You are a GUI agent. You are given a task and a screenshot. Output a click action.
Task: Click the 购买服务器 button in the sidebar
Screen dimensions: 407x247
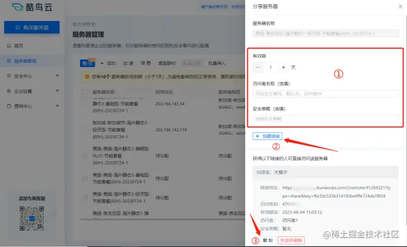[x=32, y=27]
